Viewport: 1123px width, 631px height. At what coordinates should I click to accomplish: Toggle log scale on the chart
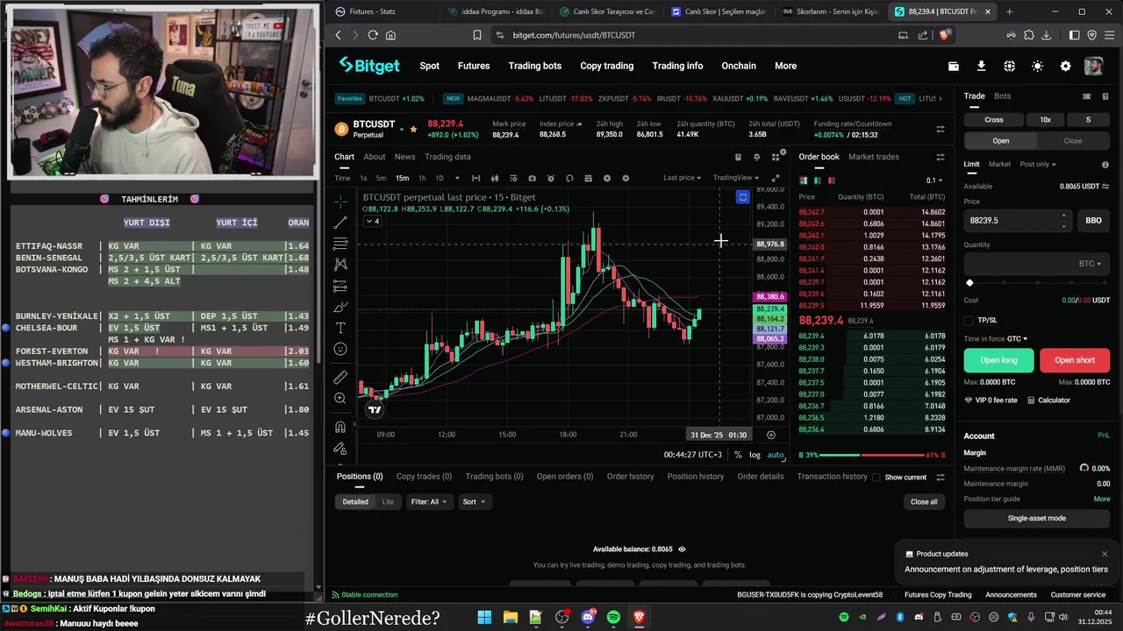755,455
